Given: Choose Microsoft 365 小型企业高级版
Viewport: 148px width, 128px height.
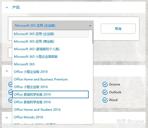Looking at the screenshot, I should (50, 56).
